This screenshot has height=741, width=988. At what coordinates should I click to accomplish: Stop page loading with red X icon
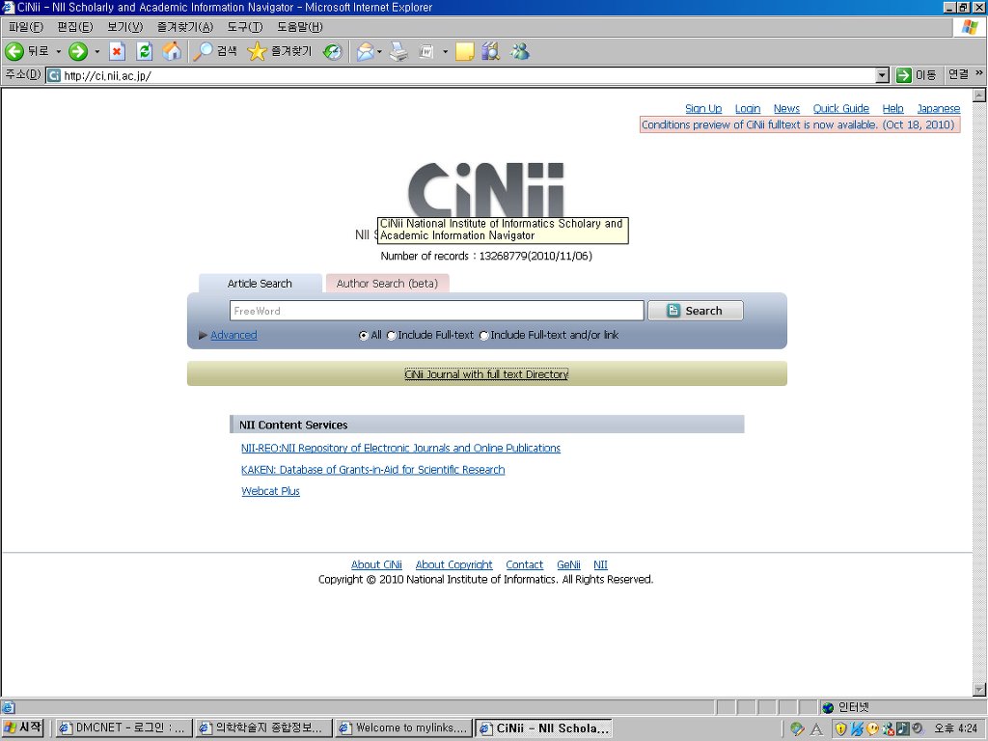click(x=117, y=52)
